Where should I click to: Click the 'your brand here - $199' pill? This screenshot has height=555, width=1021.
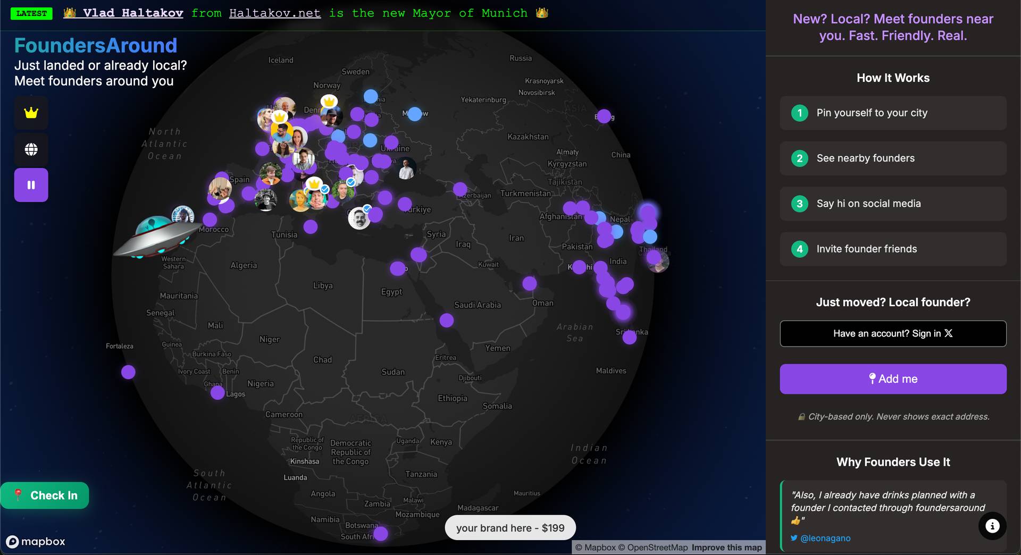510,528
